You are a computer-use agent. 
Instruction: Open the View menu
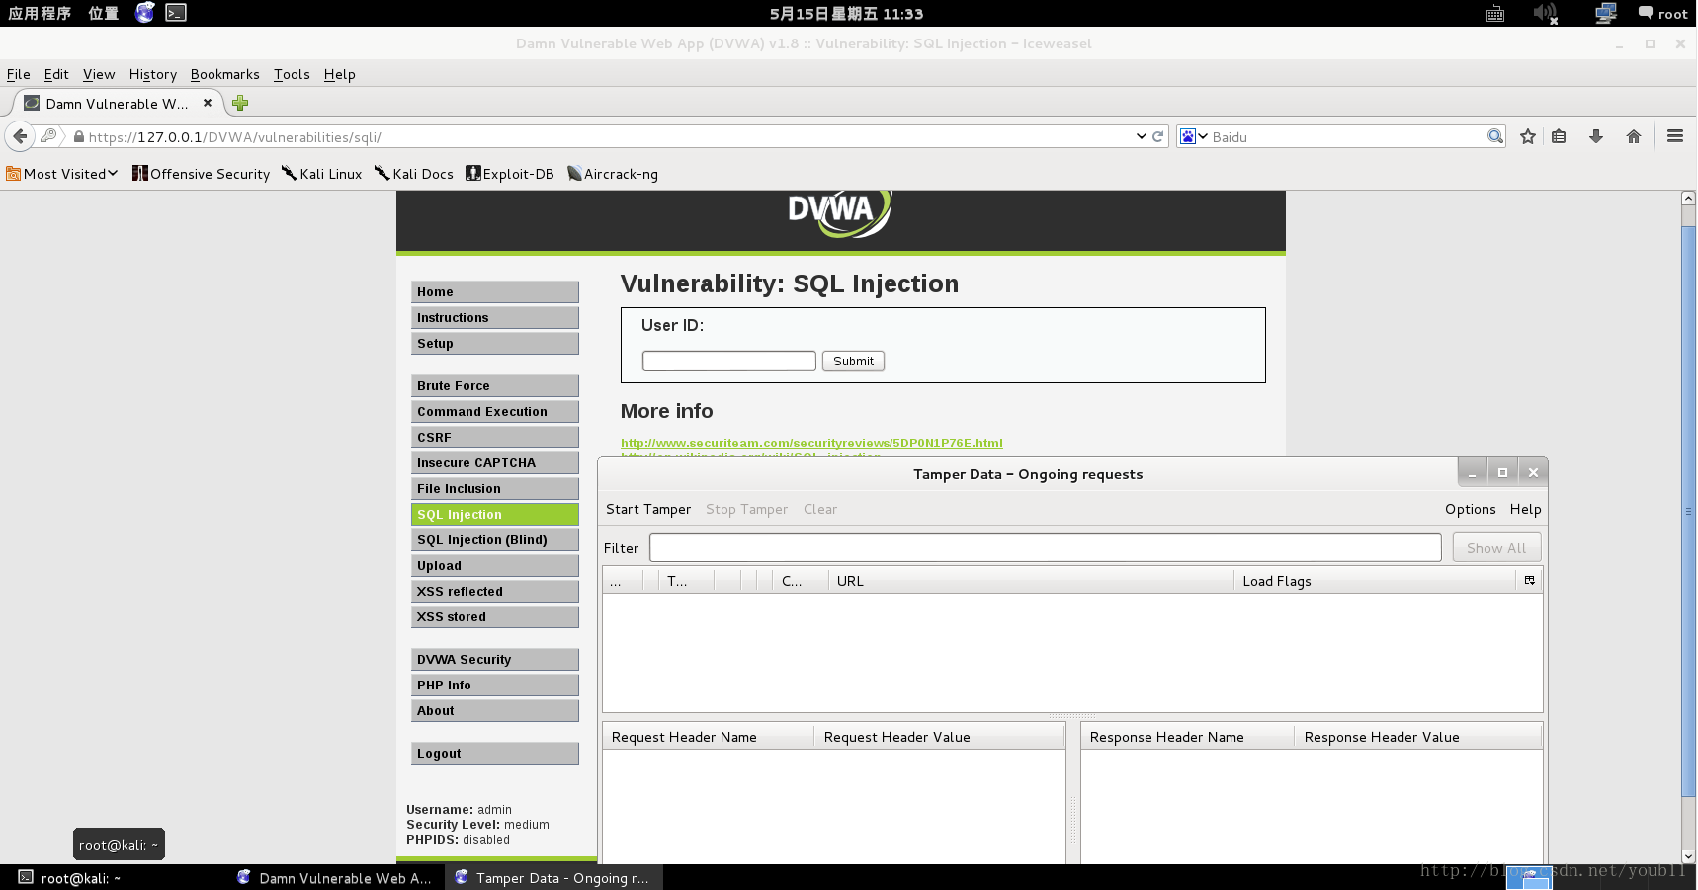pos(99,74)
